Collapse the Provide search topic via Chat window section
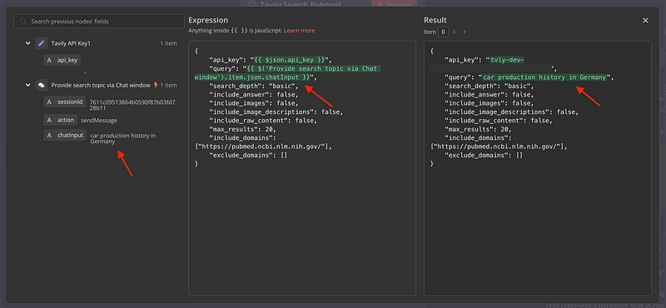 click(x=28, y=85)
